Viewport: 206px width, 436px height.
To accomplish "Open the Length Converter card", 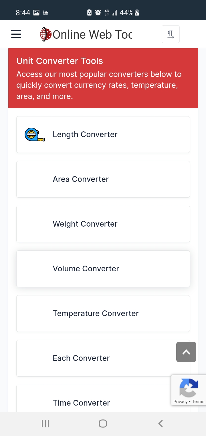I will 103,135.
